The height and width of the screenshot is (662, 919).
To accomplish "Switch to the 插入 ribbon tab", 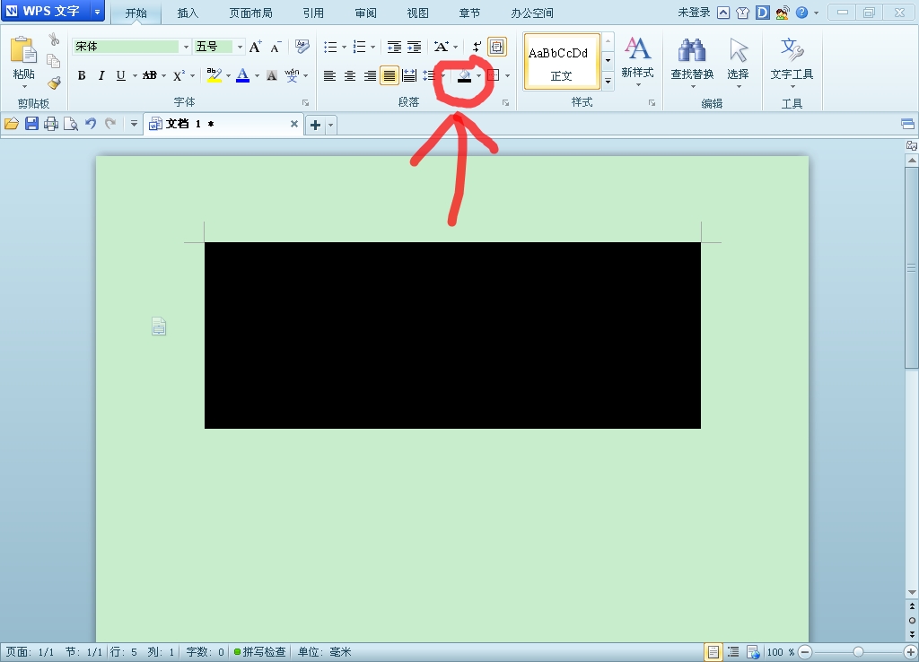I will 188,13.
